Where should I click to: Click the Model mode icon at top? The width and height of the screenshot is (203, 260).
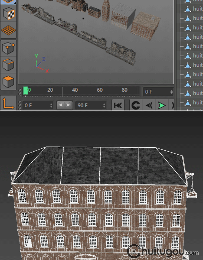click(x=9, y=1)
